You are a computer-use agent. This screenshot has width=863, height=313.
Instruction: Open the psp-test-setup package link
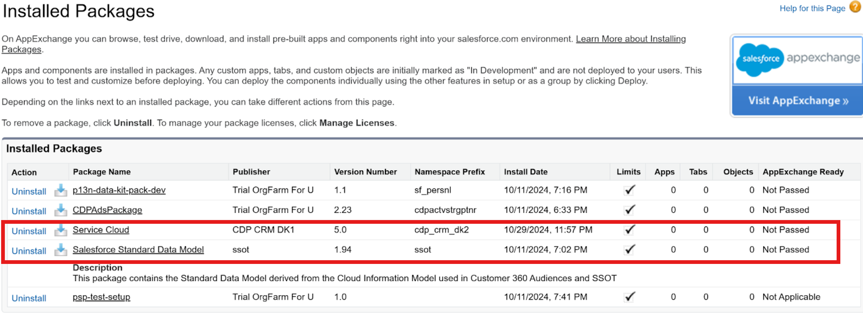coord(101,297)
